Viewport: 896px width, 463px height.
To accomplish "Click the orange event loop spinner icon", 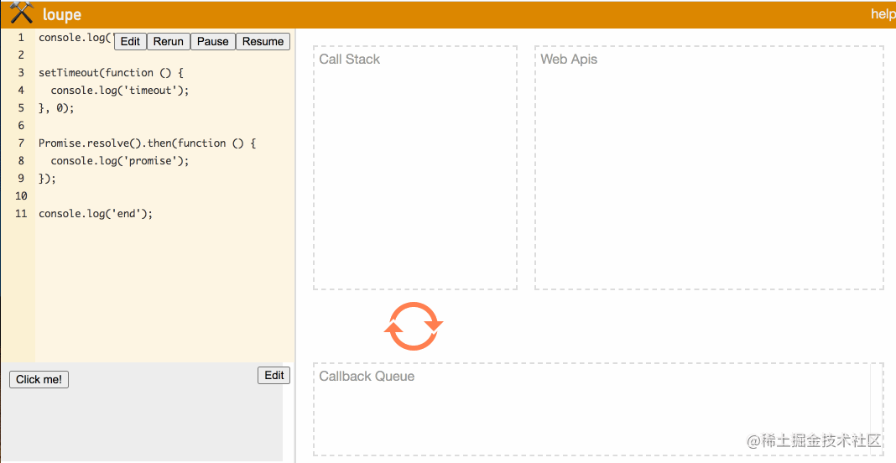I will [x=414, y=325].
